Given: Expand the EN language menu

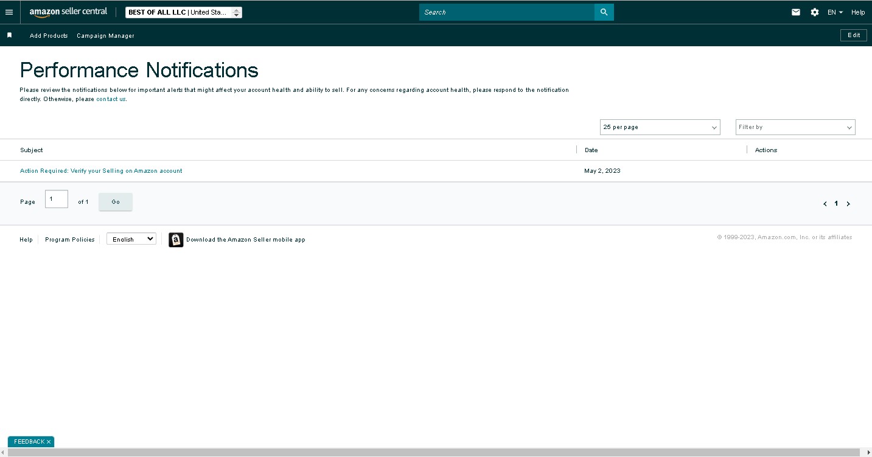Looking at the screenshot, I should pos(835,12).
